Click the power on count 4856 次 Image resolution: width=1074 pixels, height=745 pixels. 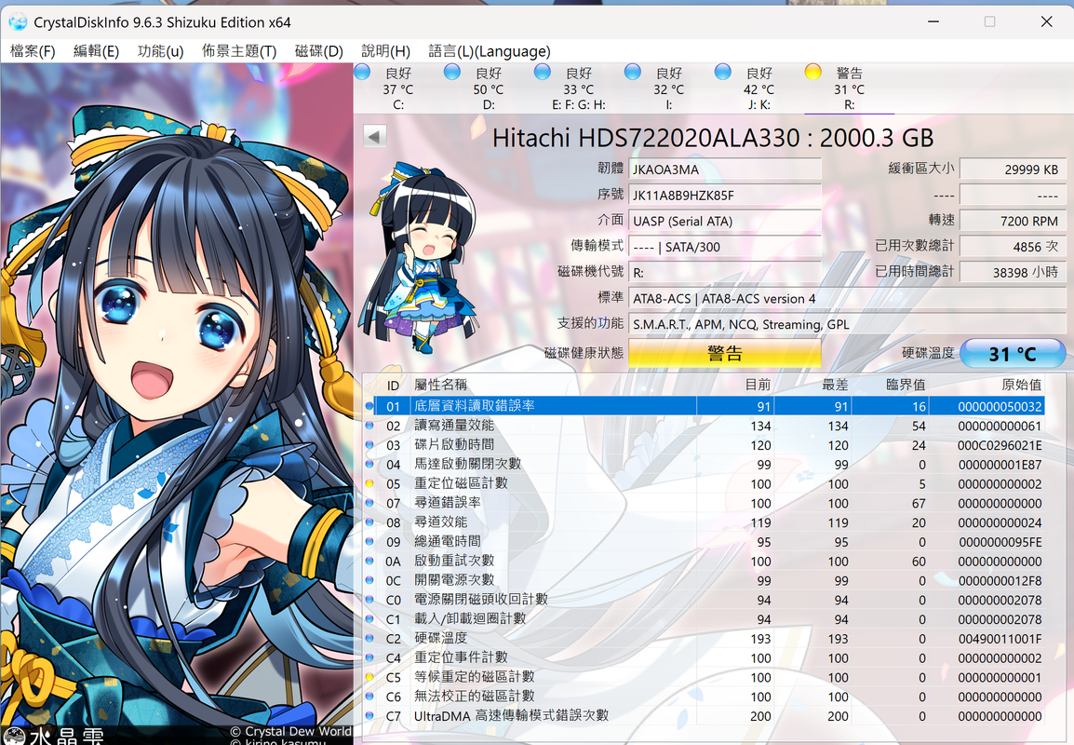click(1013, 247)
